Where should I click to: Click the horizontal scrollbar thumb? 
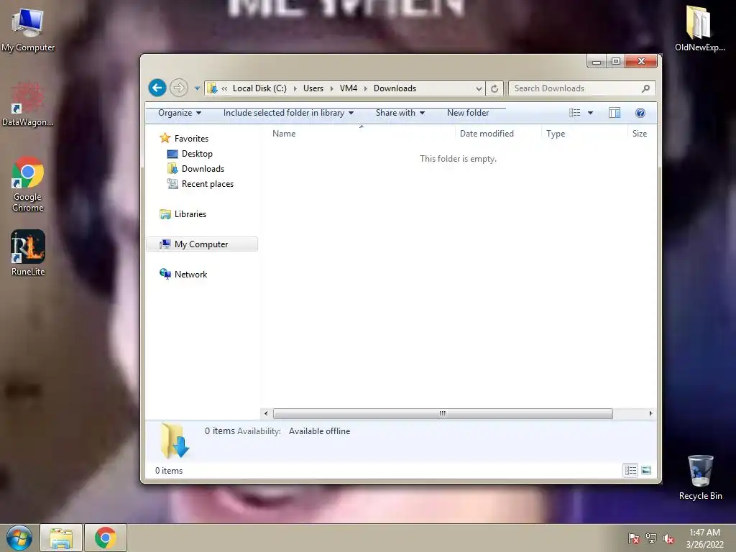click(443, 413)
